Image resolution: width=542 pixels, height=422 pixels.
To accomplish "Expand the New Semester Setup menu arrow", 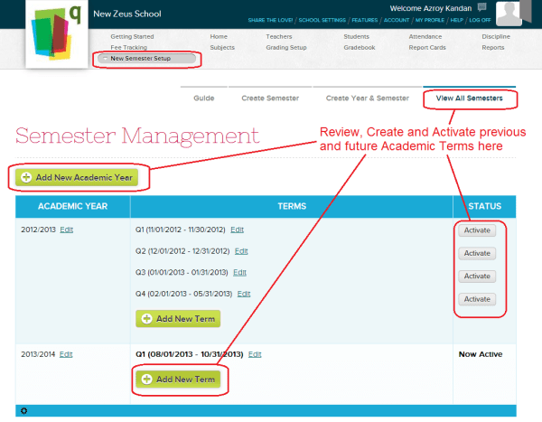I will click(105, 59).
